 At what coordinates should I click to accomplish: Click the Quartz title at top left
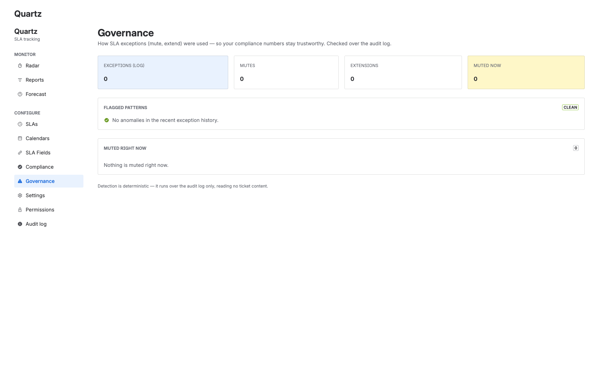pos(28,14)
